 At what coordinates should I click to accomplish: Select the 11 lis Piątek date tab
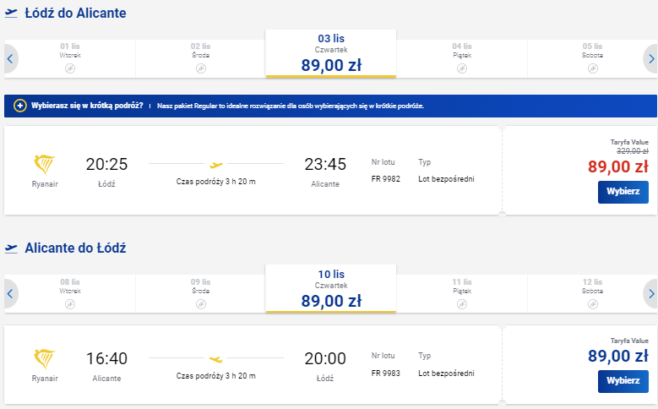(x=461, y=293)
